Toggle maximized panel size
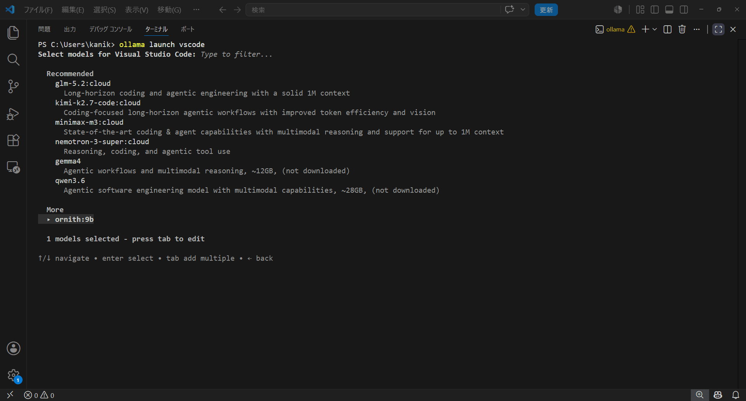The height and width of the screenshot is (401, 746). [x=718, y=30]
